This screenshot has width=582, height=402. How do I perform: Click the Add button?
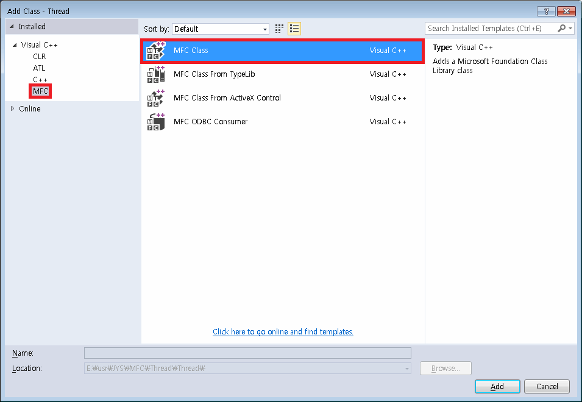pyautogui.click(x=497, y=386)
